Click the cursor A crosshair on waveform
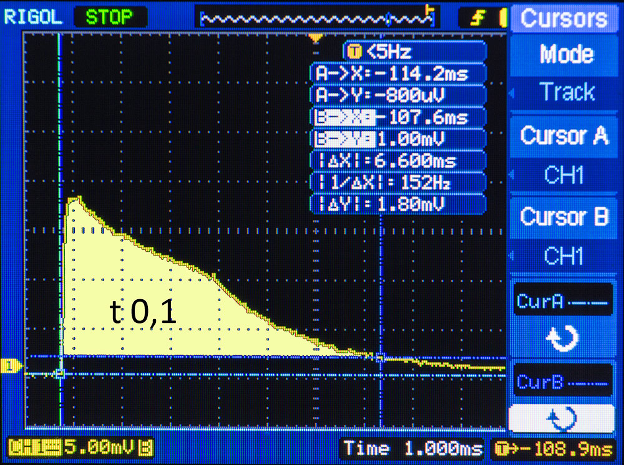 59,374
